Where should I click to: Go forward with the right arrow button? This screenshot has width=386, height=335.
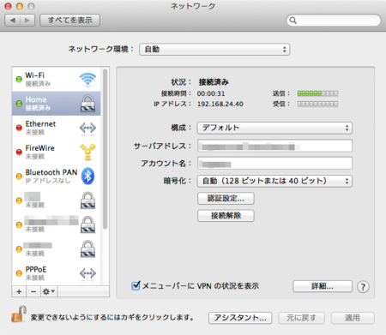(x=27, y=21)
